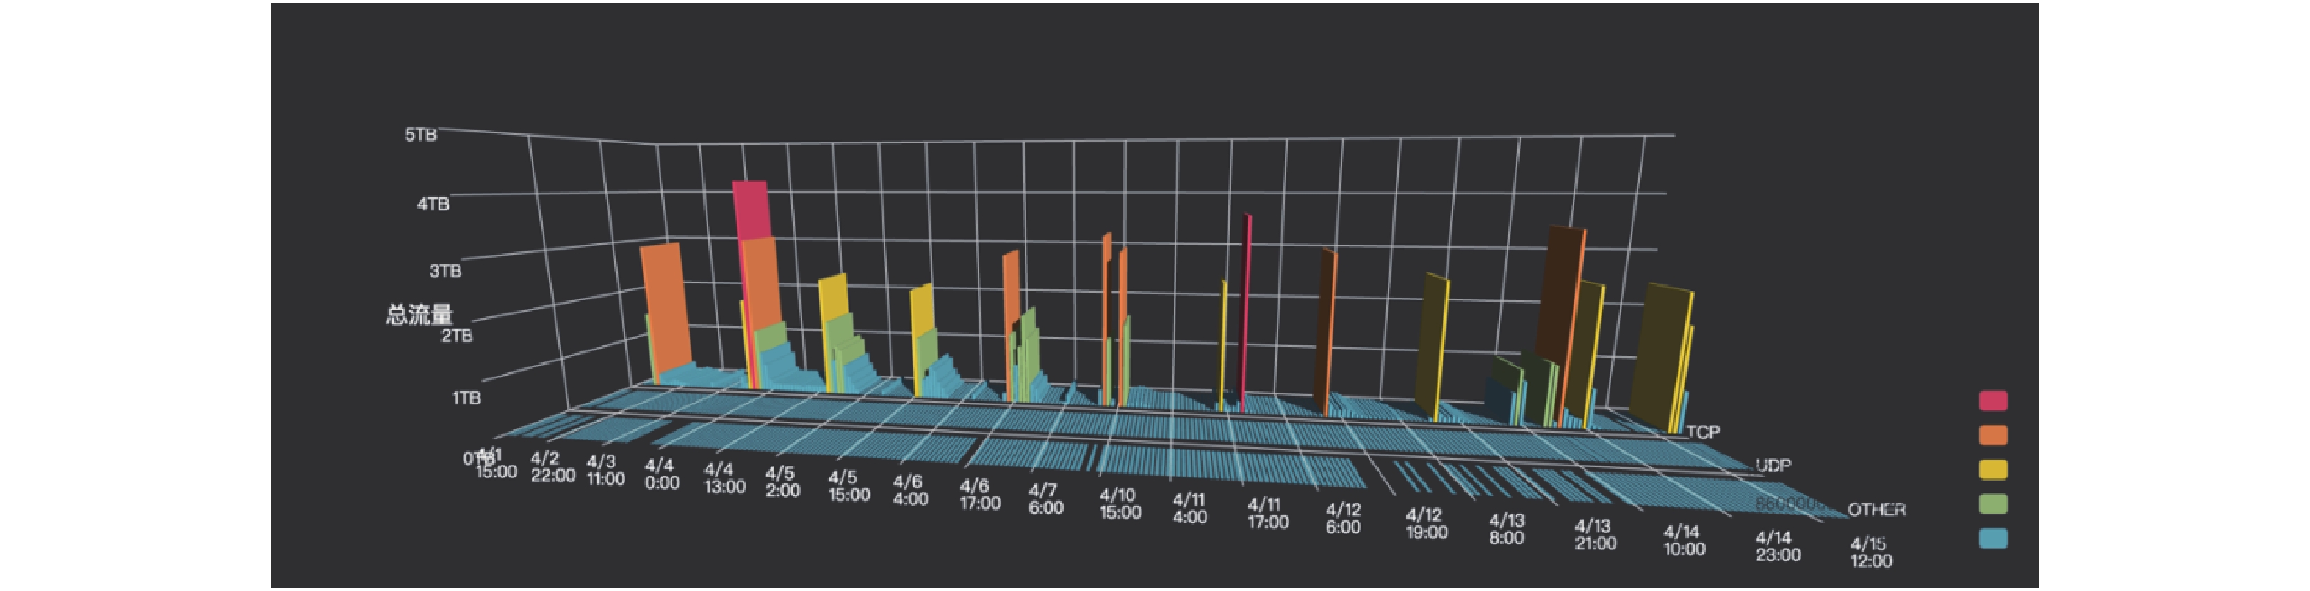Viewport: 2310px width, 591px height.
Task: Click the 4/2 22:00 time label
Action: point(552,466)
